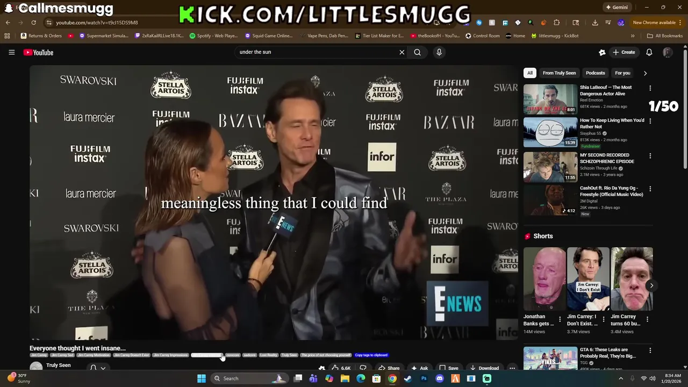Viewport: 688px width, 387px height.
Task: Open Spotify - Web Player bookmark
Action: click(x=213, y=36)
